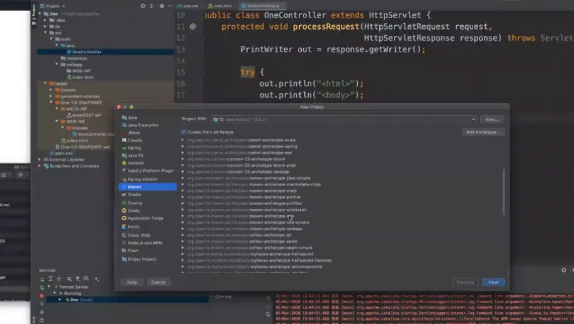The width and height of the screenshot is (574, 324).
Task: Collapse Tomcat Server node in Services
Action: coord(49,287)
